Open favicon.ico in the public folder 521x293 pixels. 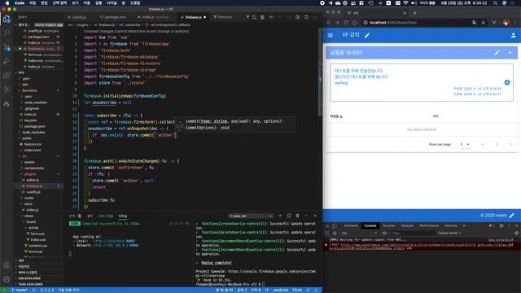click(x=33, y=144)
